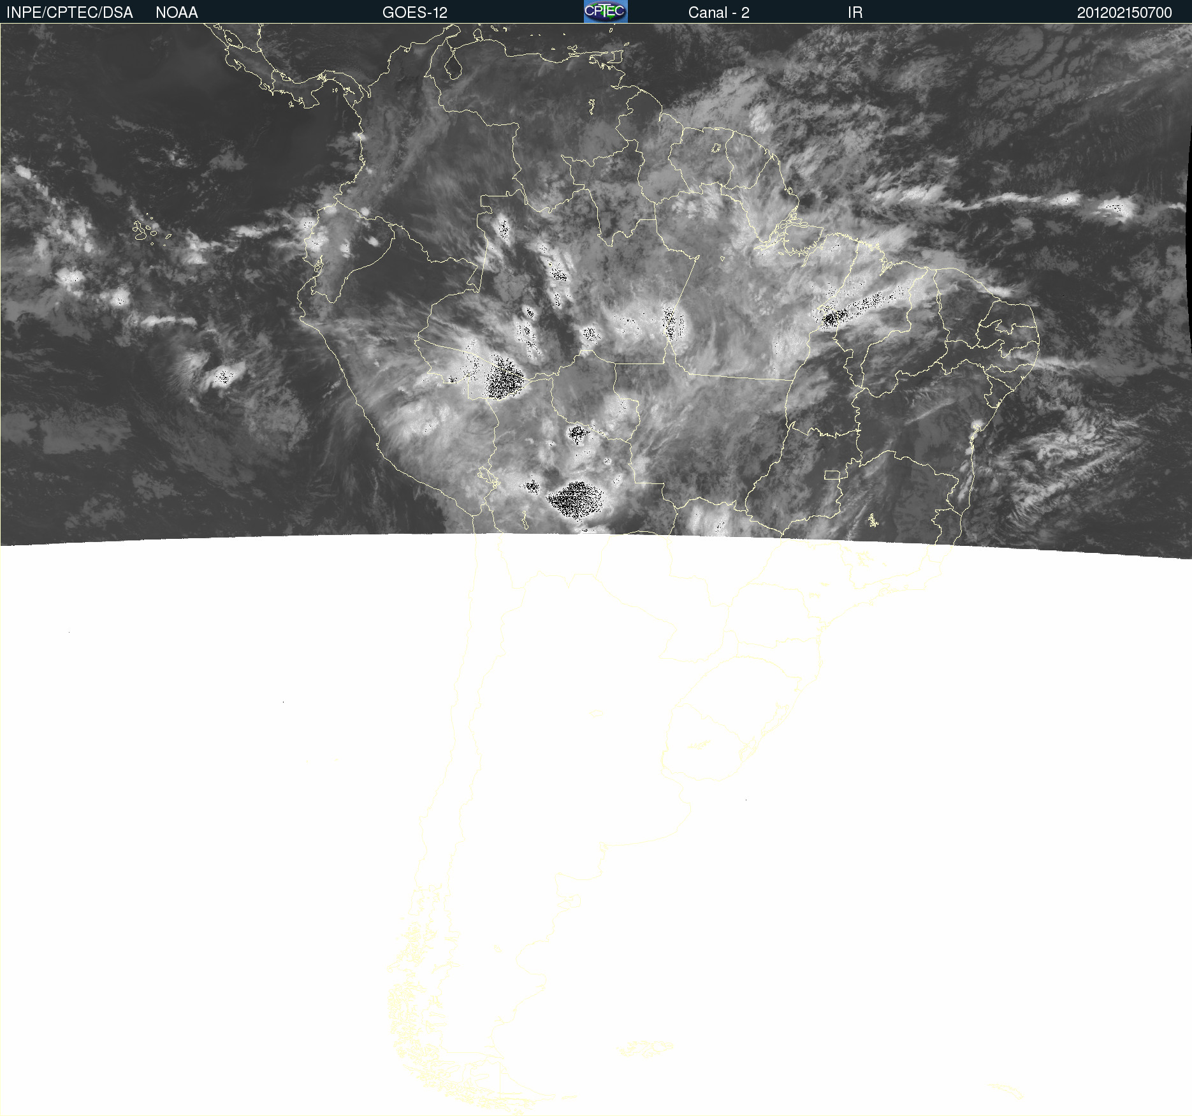Viewport: 1192px width, 1116px height.
Task: Click the timestamp '201202150700'
Action: pos(1124,13)
